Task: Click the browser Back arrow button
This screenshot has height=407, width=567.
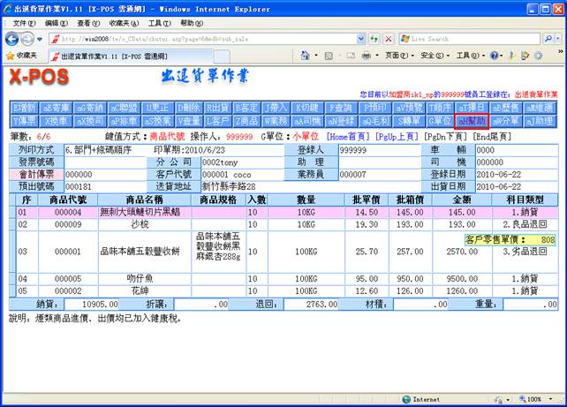Action: point(12,39)
